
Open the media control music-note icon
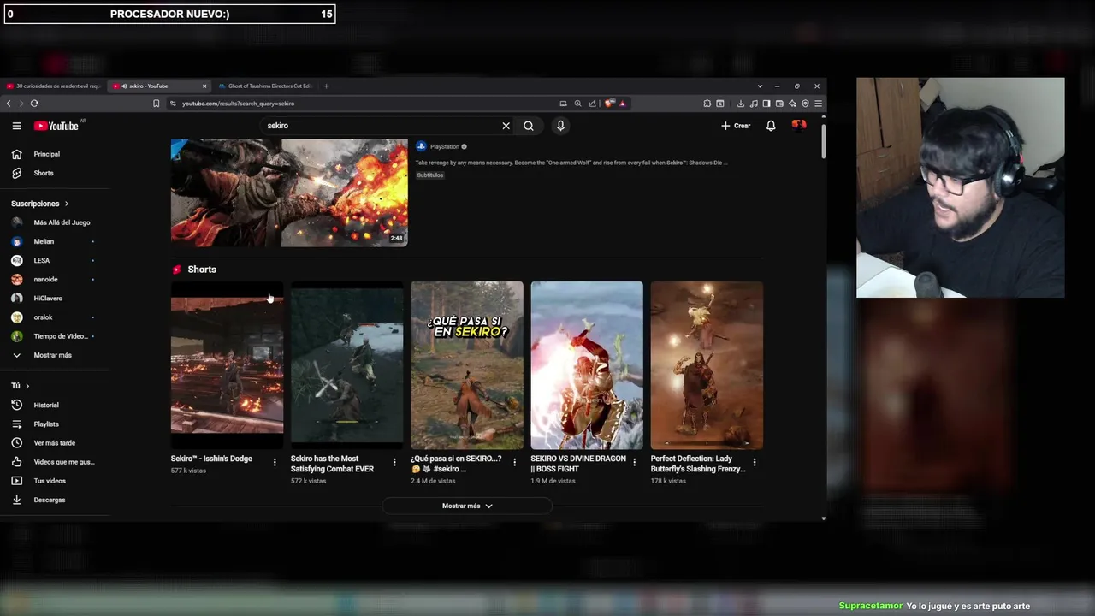click(754, 104)
